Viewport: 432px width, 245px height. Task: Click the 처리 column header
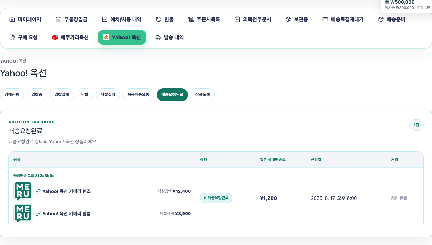pos(394,160)
